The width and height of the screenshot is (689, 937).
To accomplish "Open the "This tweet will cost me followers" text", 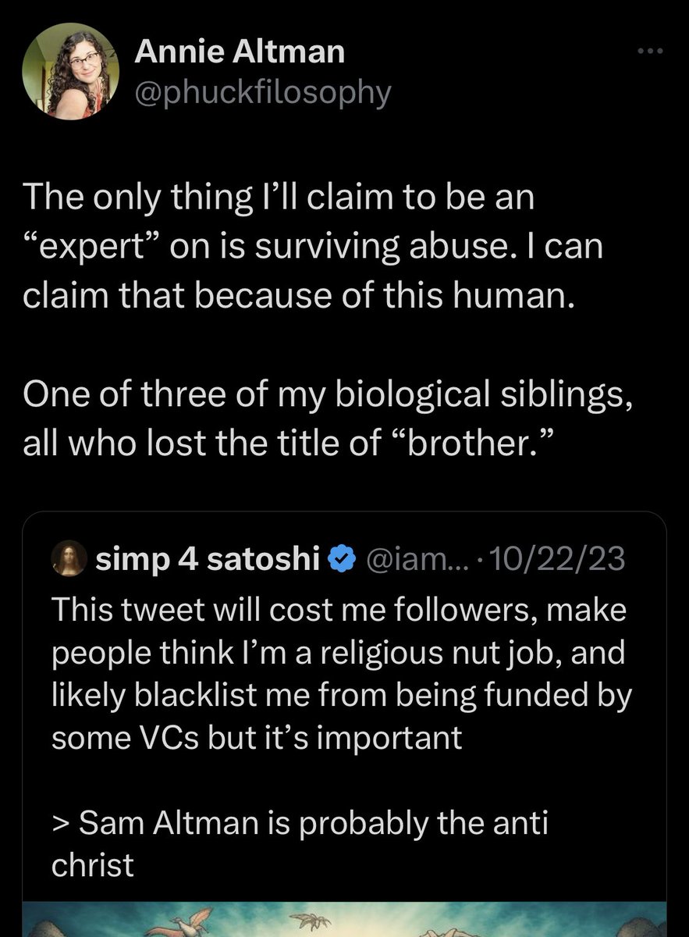I will click(339, 611).
